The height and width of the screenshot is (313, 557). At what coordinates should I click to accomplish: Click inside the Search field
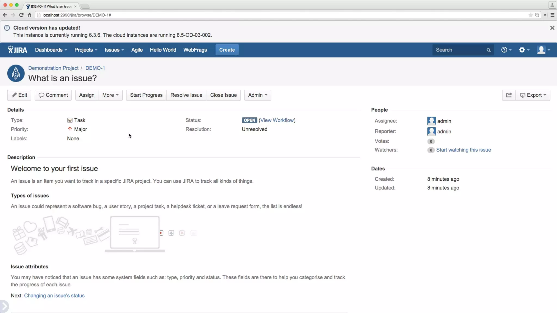(460, 50)
